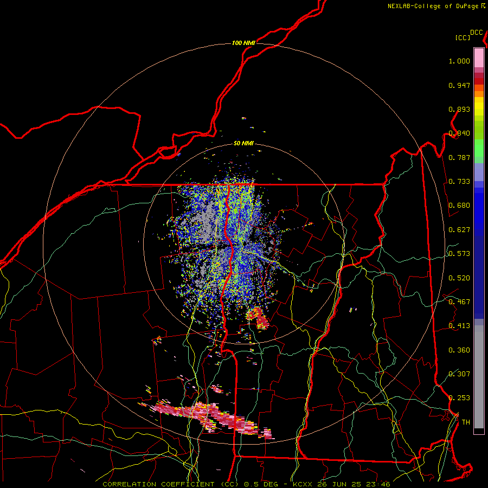This screenshot has width=488, height=488.
Task: Pick the dark navy color bar segment
Action: 479,277
